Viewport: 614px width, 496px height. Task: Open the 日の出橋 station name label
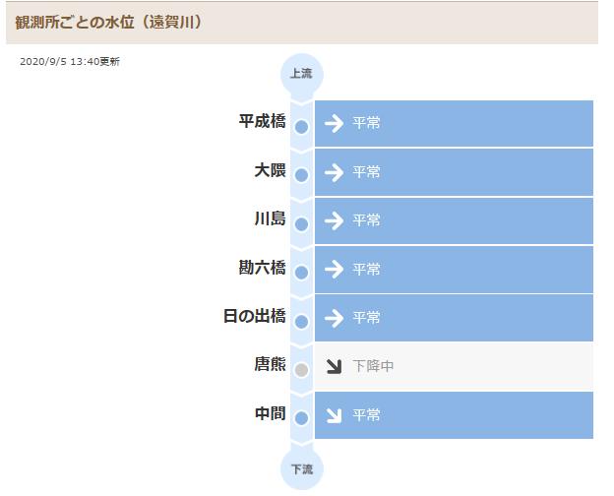pos(255,316)
